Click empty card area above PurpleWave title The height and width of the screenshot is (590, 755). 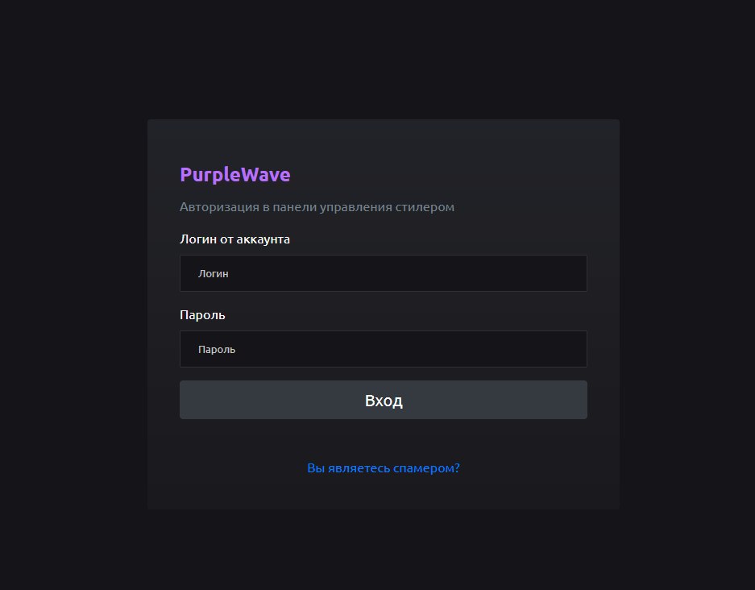(x=383, y=139)
